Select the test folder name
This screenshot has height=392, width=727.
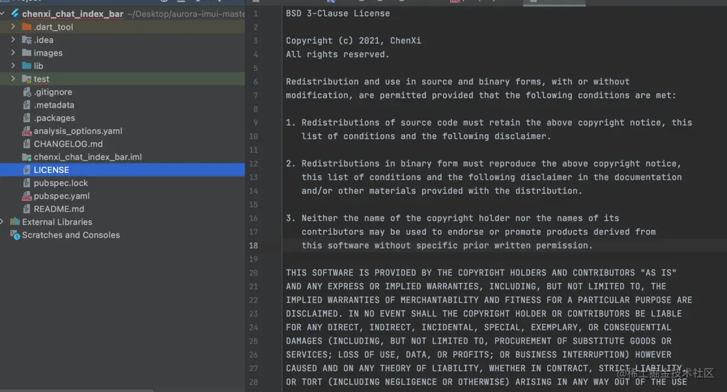click(41, 79)
